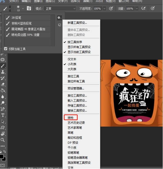Select 喷枪柔边圆 50% 流量 preset

click(x=27, y=35)
